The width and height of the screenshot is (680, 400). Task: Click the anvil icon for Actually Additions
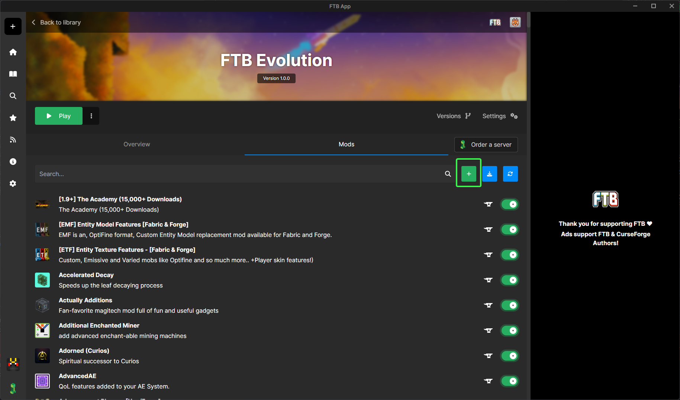(488, 305)
